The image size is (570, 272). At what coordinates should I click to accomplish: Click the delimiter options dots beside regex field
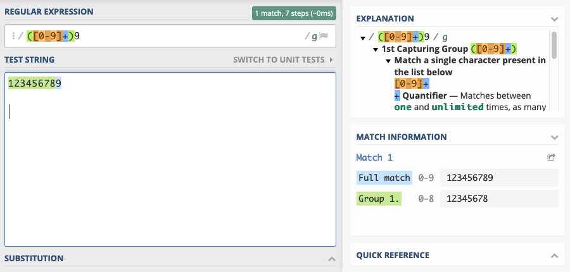[x=13, y=36]
